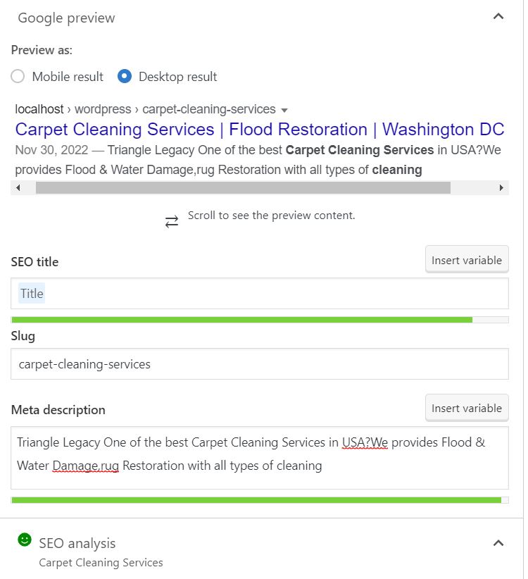The height and width of the screenshot is (579, 528).
Task: Open the URL breadcrumb dropdown arrow
Action: (x=284, y=111)
